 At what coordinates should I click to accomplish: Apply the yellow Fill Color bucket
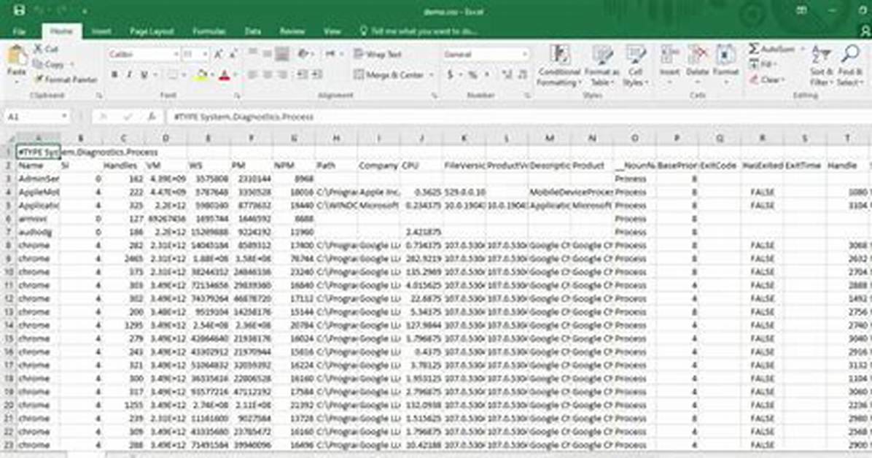201,75
